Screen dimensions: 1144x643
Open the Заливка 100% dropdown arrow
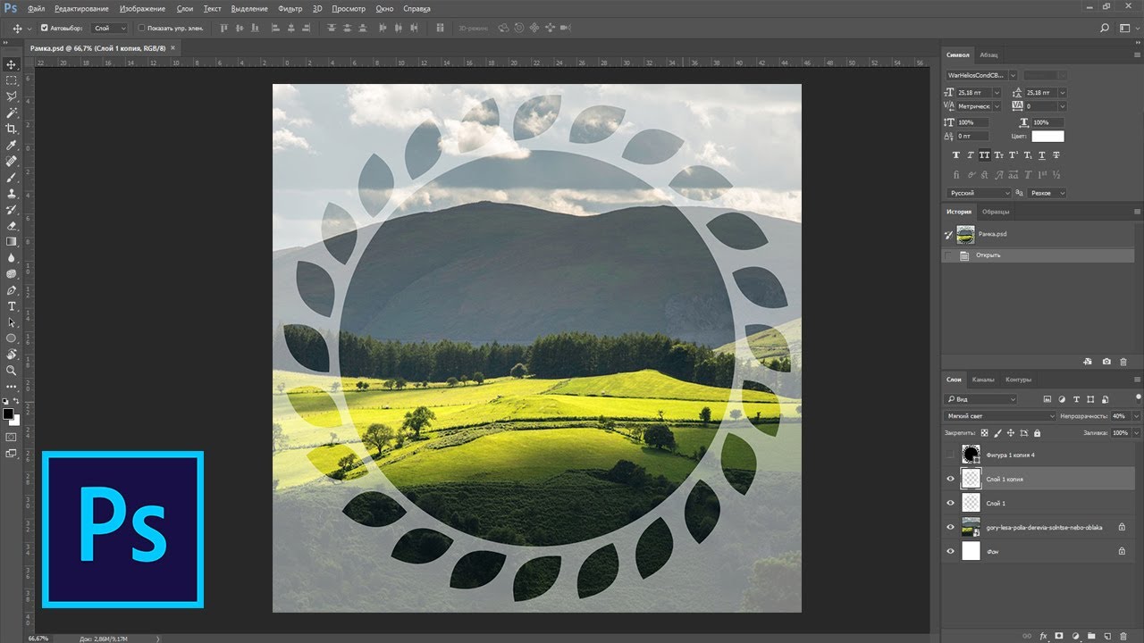click(1137, 433)
